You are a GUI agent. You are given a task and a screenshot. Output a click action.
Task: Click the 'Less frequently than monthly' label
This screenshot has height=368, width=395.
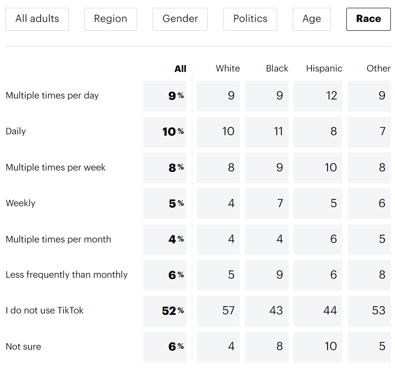point(67,275)
